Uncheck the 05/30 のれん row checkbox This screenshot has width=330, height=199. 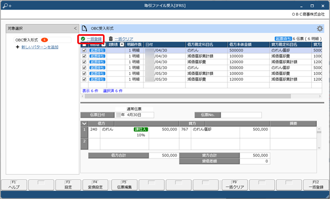[84, 68]
